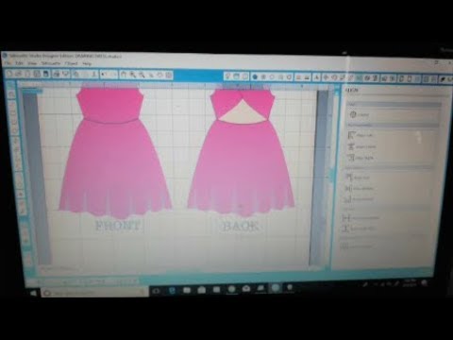Select the front dress skirt shape
Viewport: 453px width, 340px height.
point(115,167)
